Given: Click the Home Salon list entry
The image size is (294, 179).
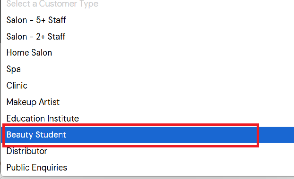Looking at the screenshot, I should (x=147, y=53).
